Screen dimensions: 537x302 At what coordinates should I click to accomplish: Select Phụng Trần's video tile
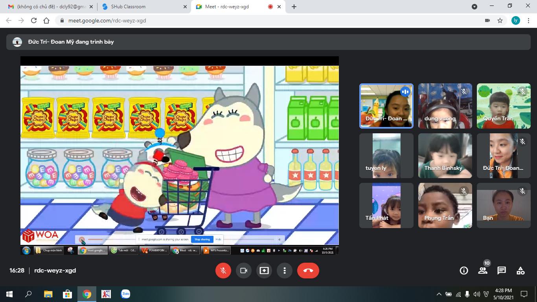tap(445, 206)
